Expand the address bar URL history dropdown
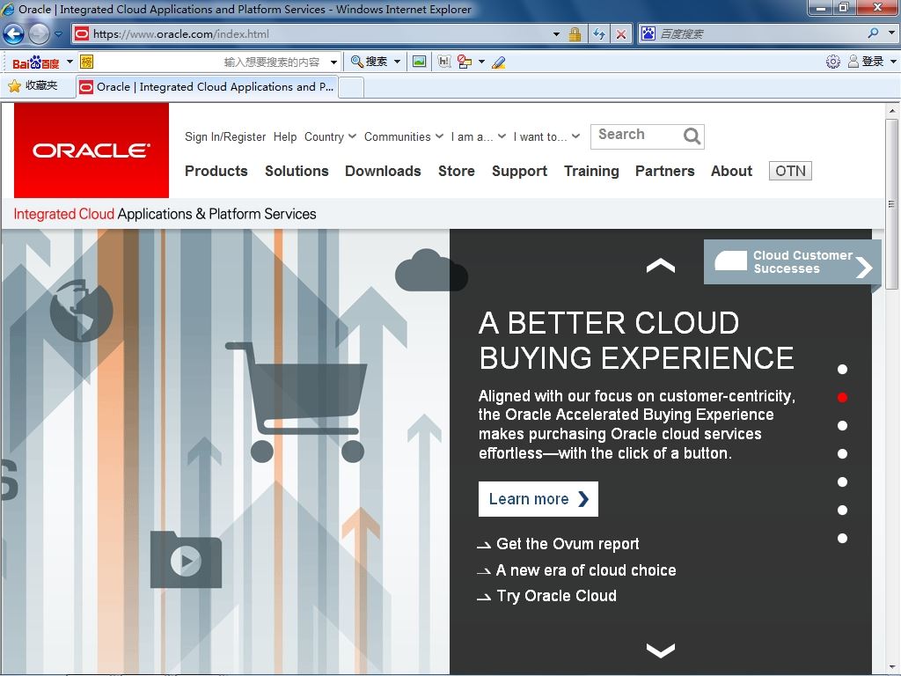Screen dimensions: 901x676 click(x=556, y=34)
